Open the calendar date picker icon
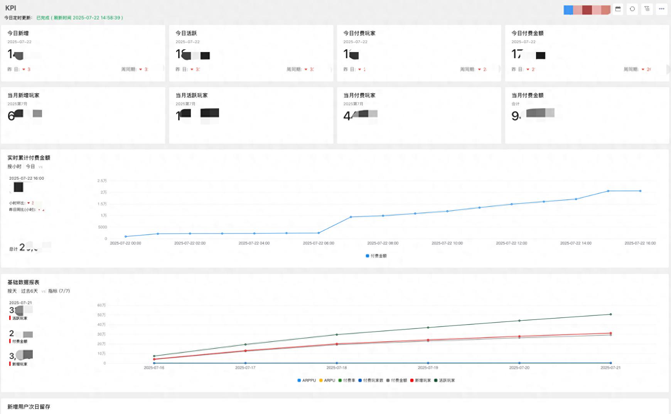Image resolution: width=671 pixels, height=414 pixels. 618,9
